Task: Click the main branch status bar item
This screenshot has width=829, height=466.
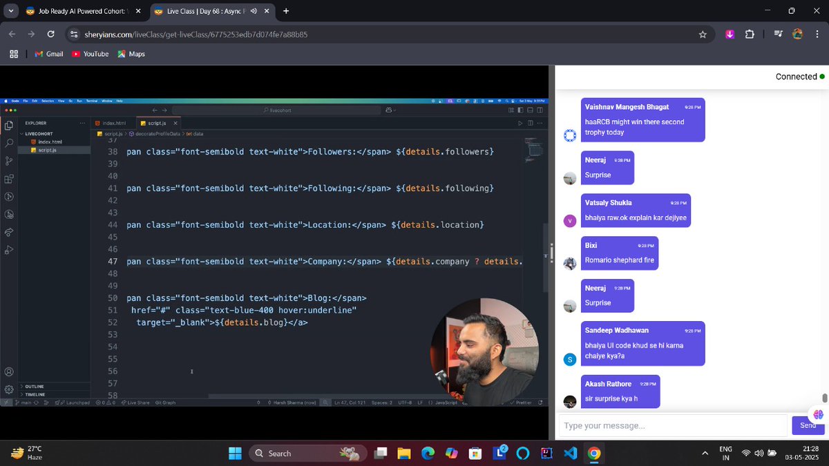Action: point(23,402)
